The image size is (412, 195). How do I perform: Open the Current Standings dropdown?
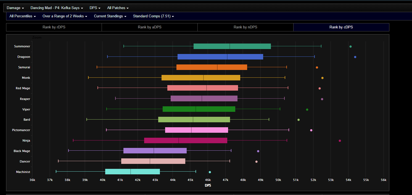pos(110,16)
